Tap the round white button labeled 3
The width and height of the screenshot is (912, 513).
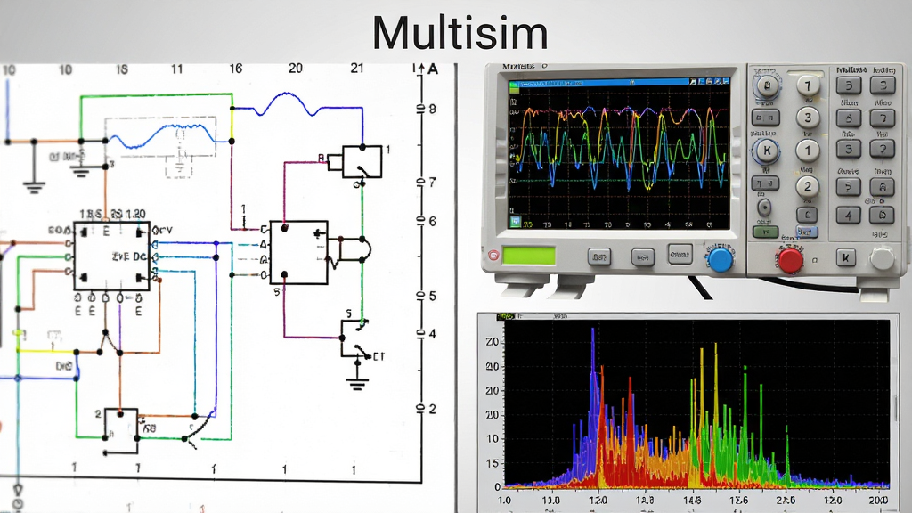coord(807,118)
